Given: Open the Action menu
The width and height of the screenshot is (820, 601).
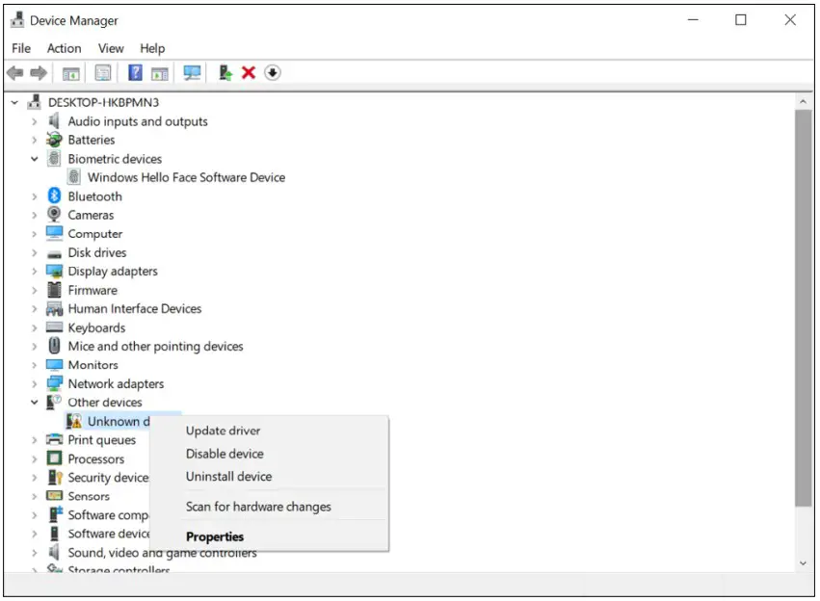Looking at the screenshot, I should [x=64, y=48].
